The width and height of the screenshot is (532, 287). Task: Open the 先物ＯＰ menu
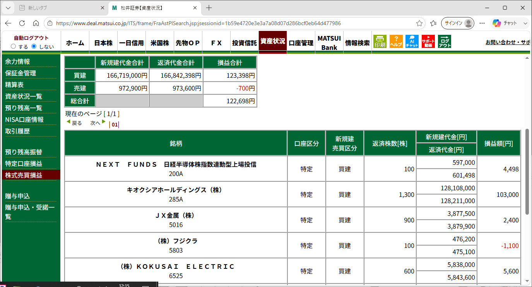188,43
